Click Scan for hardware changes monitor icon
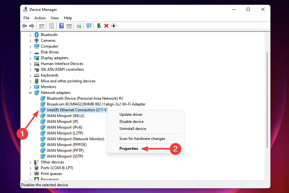 (89, 26)
